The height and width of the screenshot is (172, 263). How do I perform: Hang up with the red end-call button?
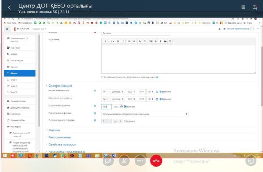156,161
